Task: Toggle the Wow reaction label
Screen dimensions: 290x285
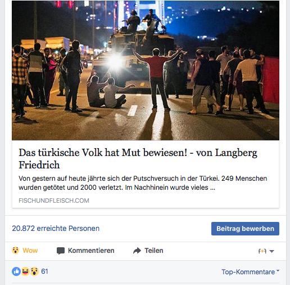Action: click(x=30, y=251)
